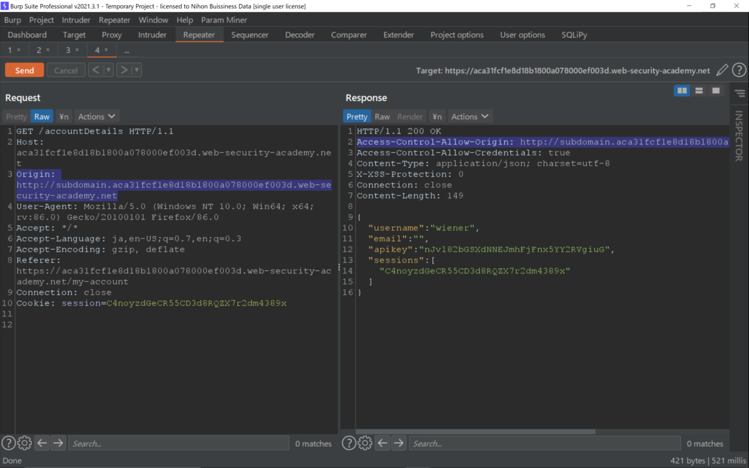Go to previous match in Request search
This screenshot has width=749, height=468.
pos(42,444)
